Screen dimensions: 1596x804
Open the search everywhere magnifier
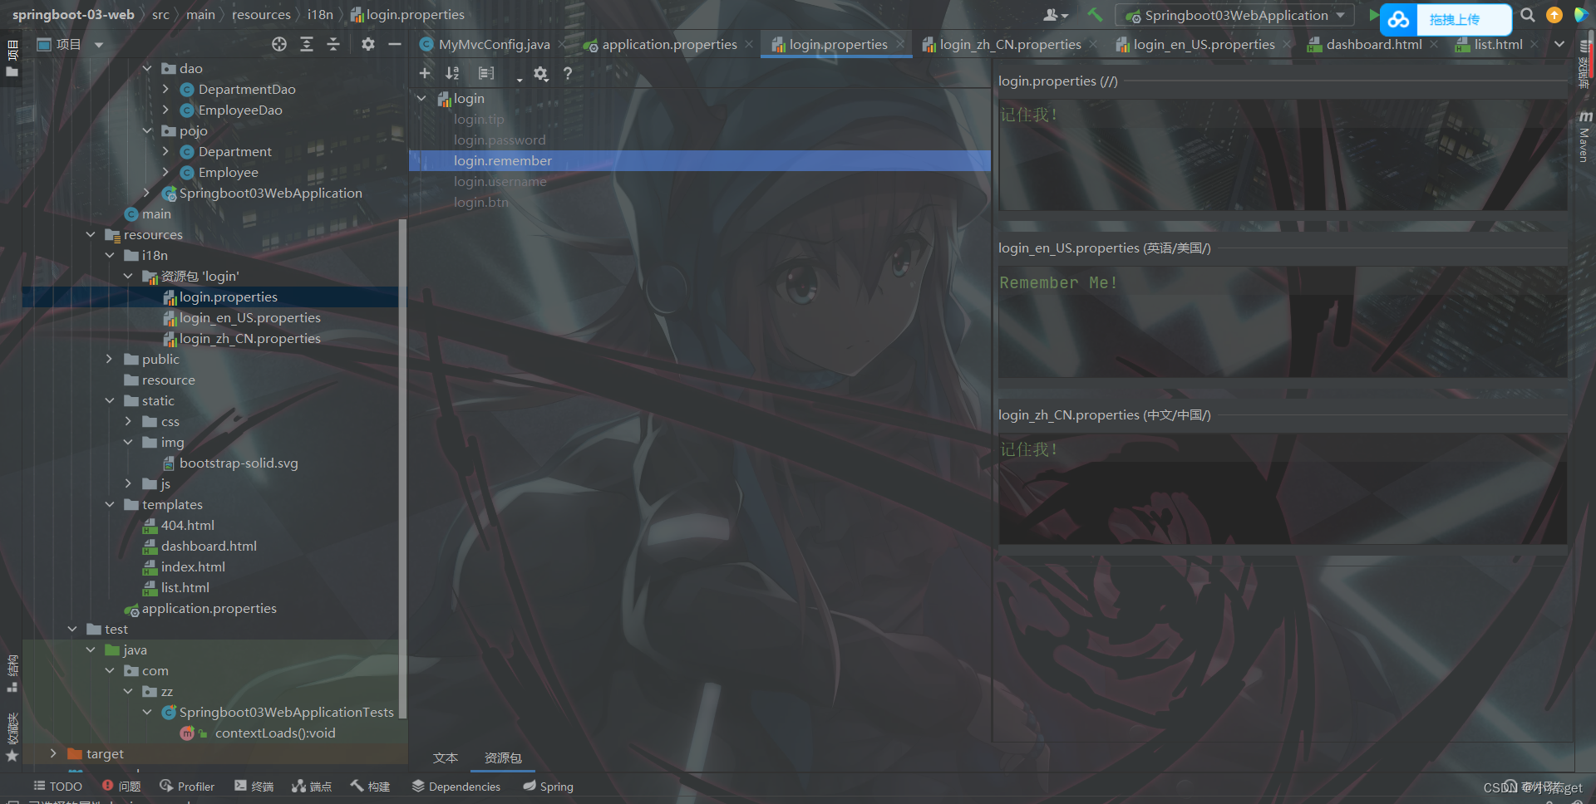[x=1528, y=15]
